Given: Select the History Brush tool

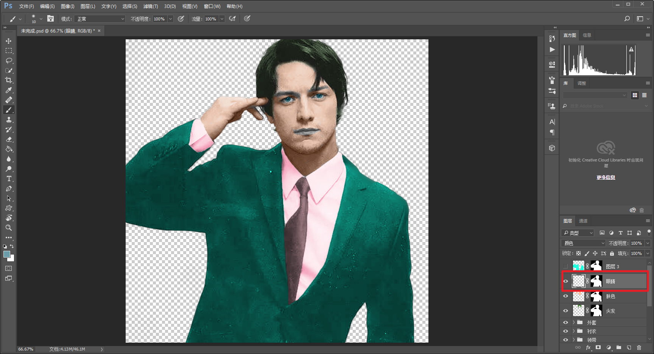Looking at the screenshot, I should [x=9, y=129].
